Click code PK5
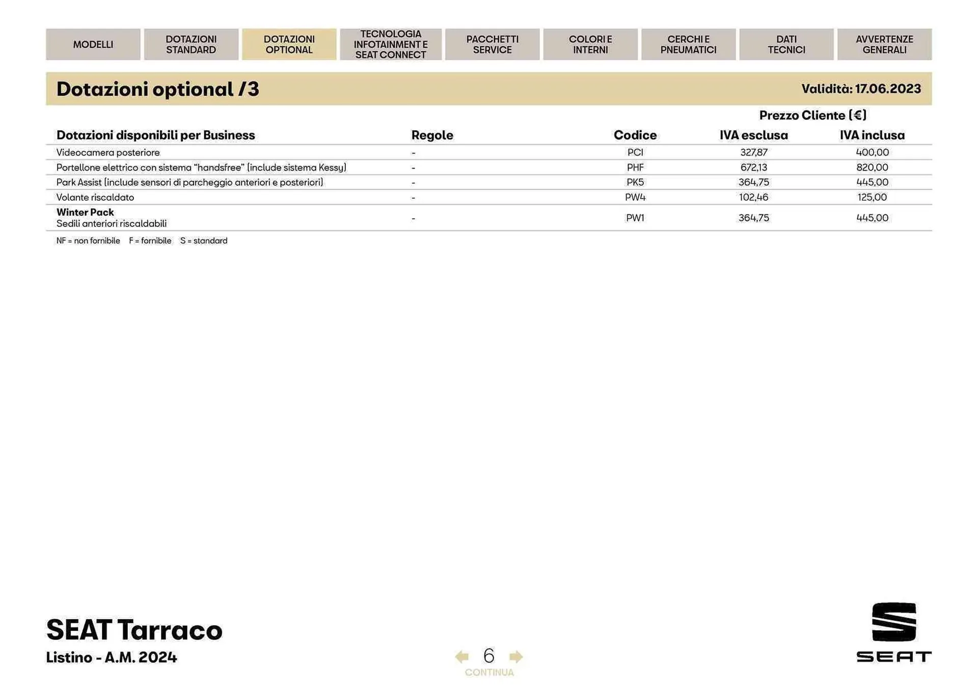The image size is (978, 691). [635, 182]
